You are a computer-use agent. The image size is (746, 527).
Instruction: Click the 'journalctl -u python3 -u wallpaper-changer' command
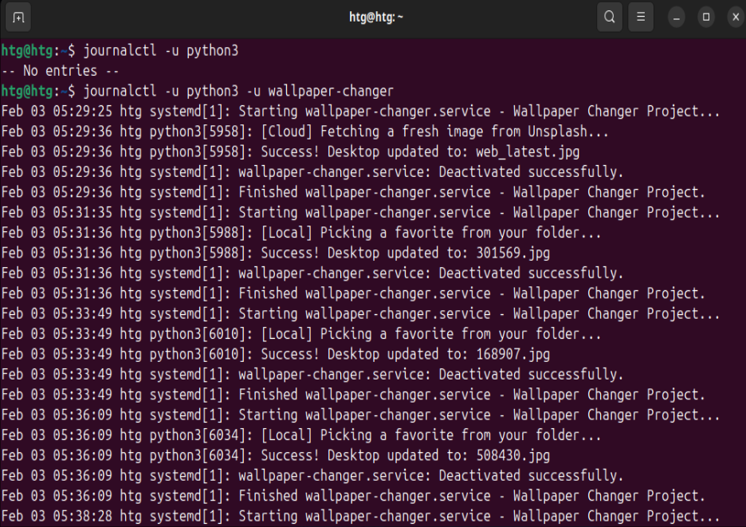coord(198,91)
